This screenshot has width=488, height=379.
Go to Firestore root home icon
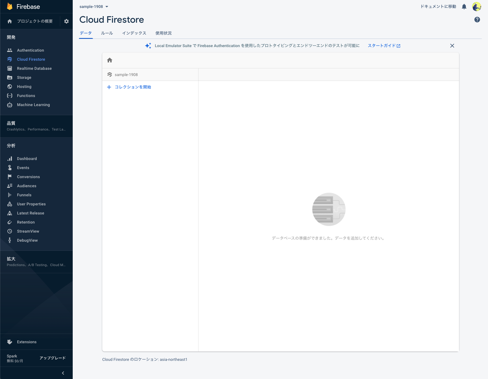click(110, 60)
